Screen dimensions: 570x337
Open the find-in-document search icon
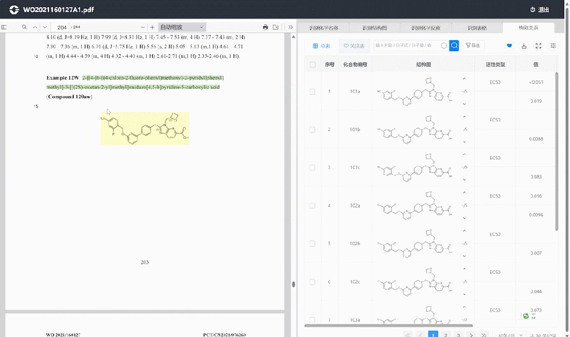pyautogui.click(x=24, y=27)
